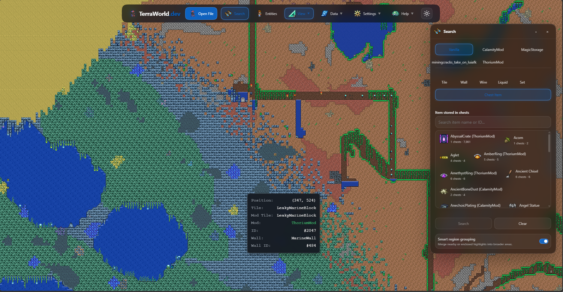Expand the View dropdown menu
The width and height of the screenshot is (563, 292).
[x=299, y=13]
